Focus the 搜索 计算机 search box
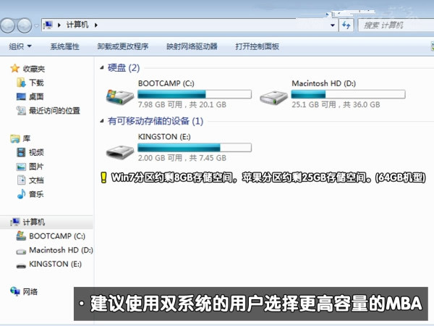 coord(396,25)
